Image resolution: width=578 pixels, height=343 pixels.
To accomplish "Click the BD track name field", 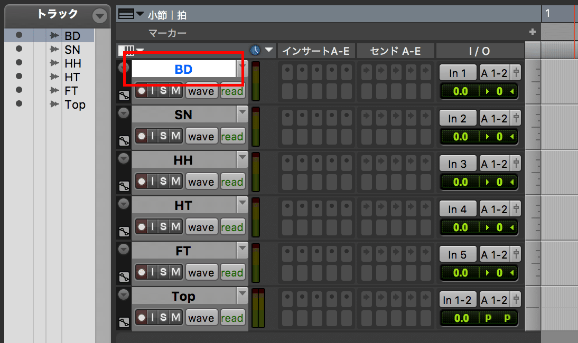I will click(183, 69).
